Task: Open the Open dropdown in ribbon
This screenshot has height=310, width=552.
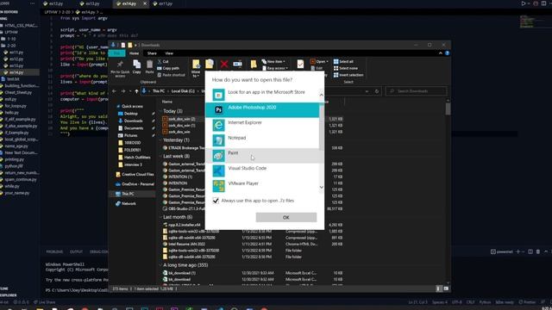Action: coord(319,61)
